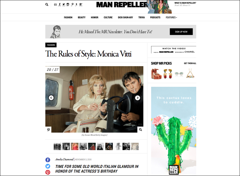The height and width of the screenshot is (176, 240).
Task: Open the Instagram icon in header
Action: click(x=68, y=5)
